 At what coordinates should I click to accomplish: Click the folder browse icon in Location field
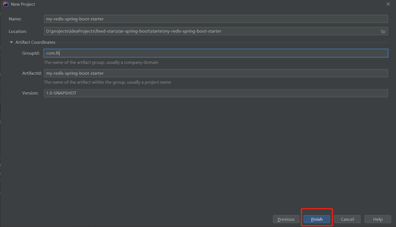pos(383,31)
